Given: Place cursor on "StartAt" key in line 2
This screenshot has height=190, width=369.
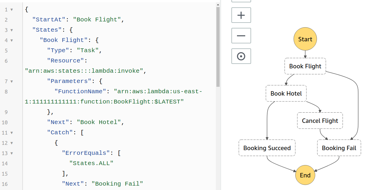Looking at the screenshot, I should click(x=49, y=20).
